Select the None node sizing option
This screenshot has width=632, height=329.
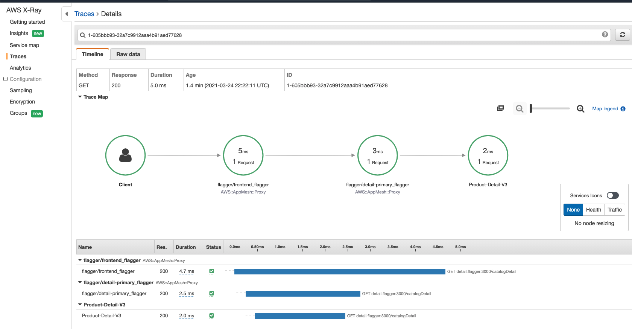click(573, 210)
